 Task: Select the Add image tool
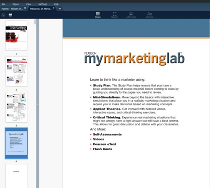131,15
